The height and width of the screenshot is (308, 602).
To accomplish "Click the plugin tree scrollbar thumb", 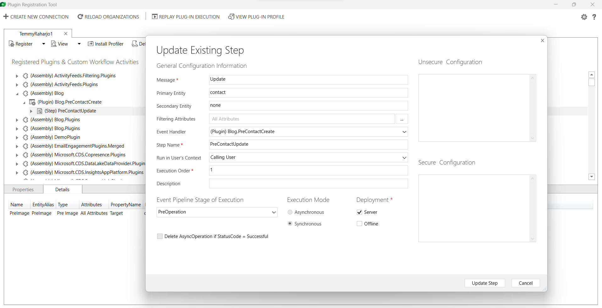I will (x=592, y=82).
